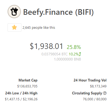Click the Market Cap label
This screenshot has height=103, width=108.
click(x=28, y=80)
